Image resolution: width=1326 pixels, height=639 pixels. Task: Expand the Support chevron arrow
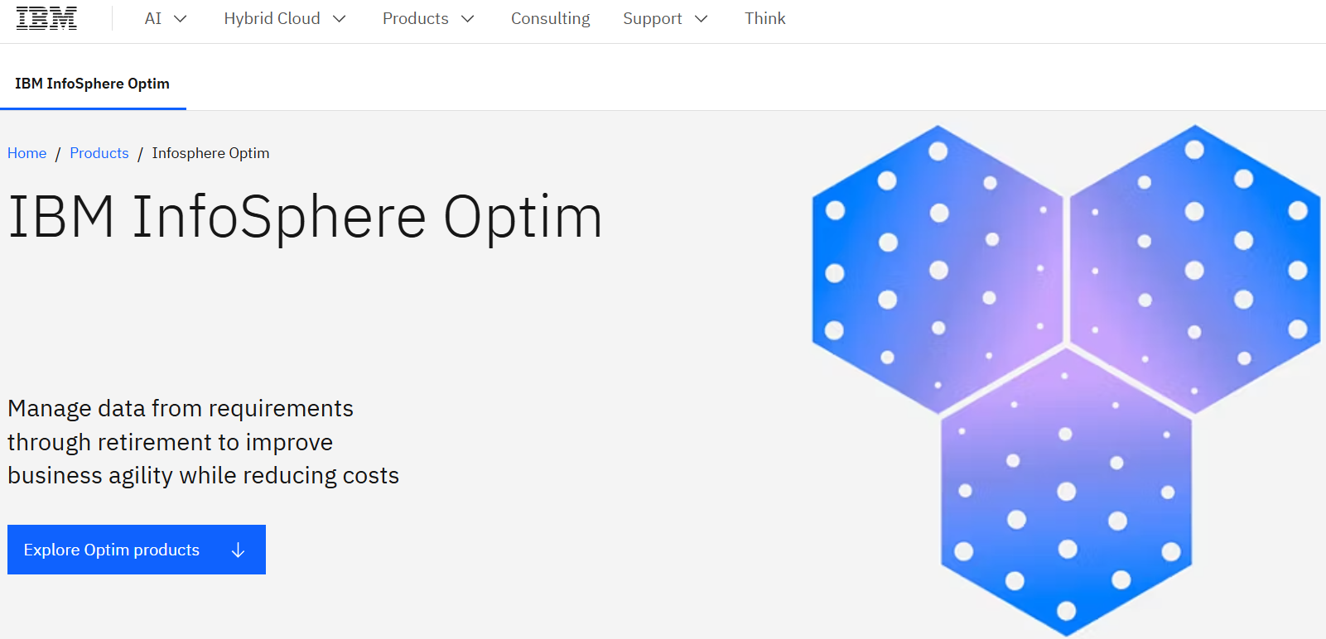[x=701, y=19]
